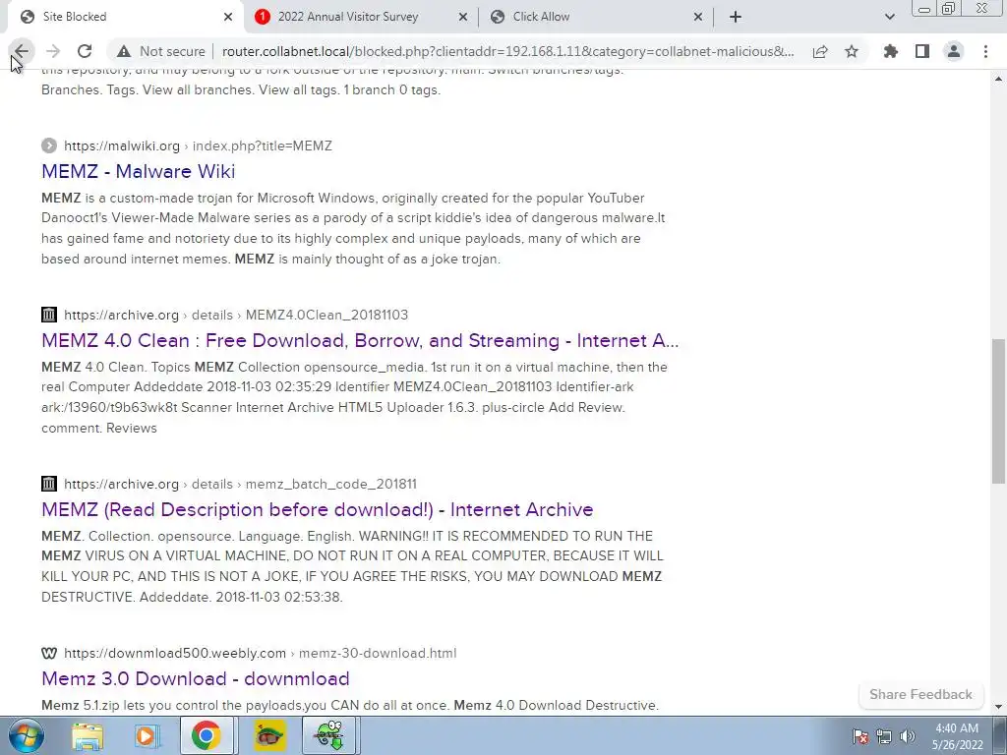1007x755 pixels.
Task: Close the Click Allow tab
Action: click(x=698, y=17)
